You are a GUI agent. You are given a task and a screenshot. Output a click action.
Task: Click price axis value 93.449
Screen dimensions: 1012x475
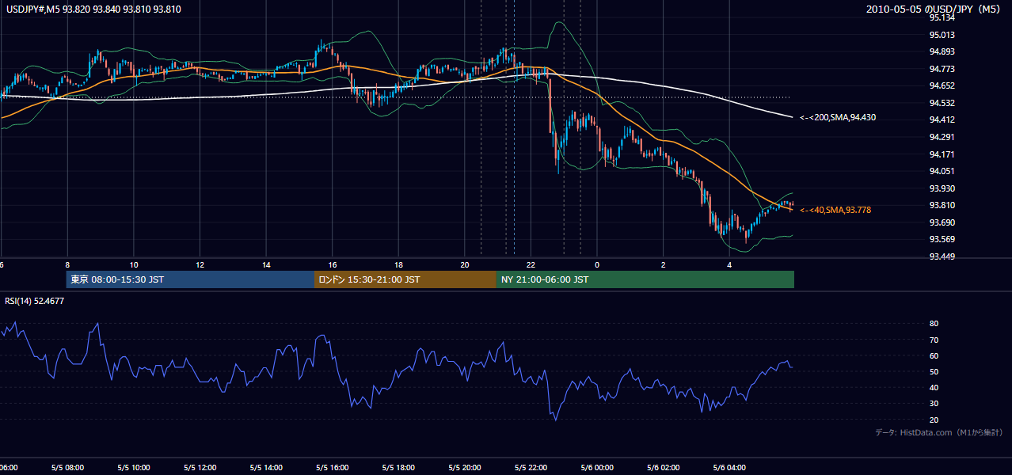pos(942,256)
